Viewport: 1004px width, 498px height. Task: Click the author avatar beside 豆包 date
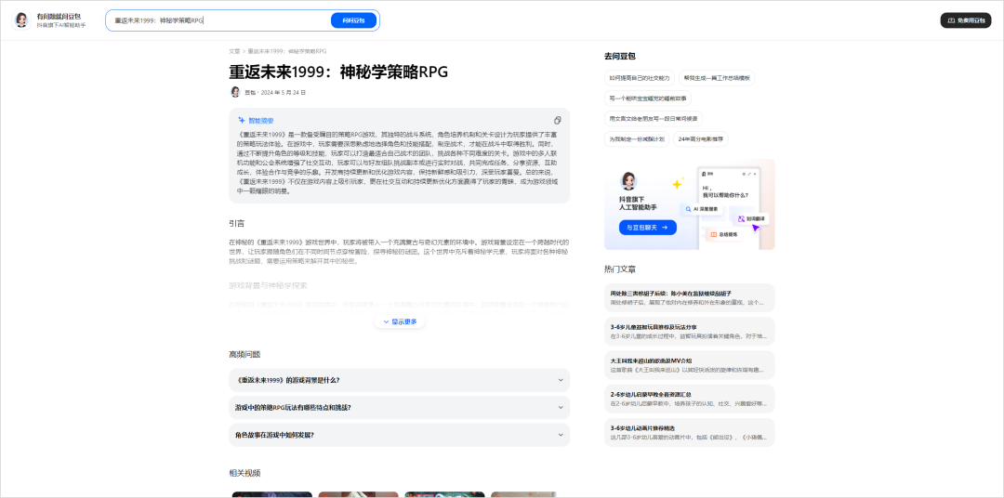coord(235,92)
